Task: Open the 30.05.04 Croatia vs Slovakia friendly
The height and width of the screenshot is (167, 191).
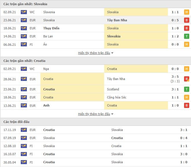Action: coord(95,162)
